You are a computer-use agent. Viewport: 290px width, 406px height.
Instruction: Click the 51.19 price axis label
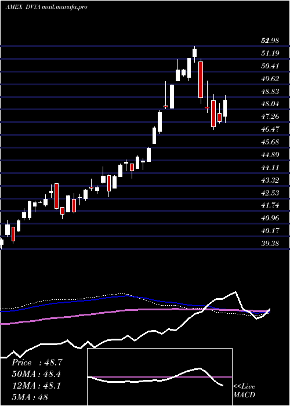(x=270, y=53)
